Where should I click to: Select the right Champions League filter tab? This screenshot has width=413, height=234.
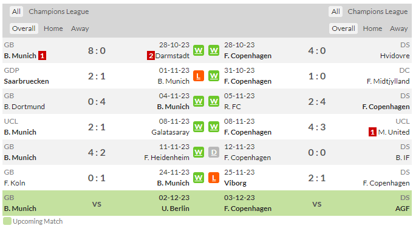coord(377,12)
